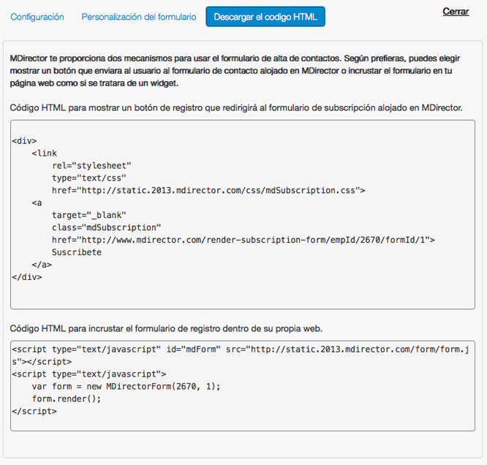The height and width of the screenshot is (465, 487).
Task: Select the Descargar el codigo HTML tab
Action: point(265,17)
